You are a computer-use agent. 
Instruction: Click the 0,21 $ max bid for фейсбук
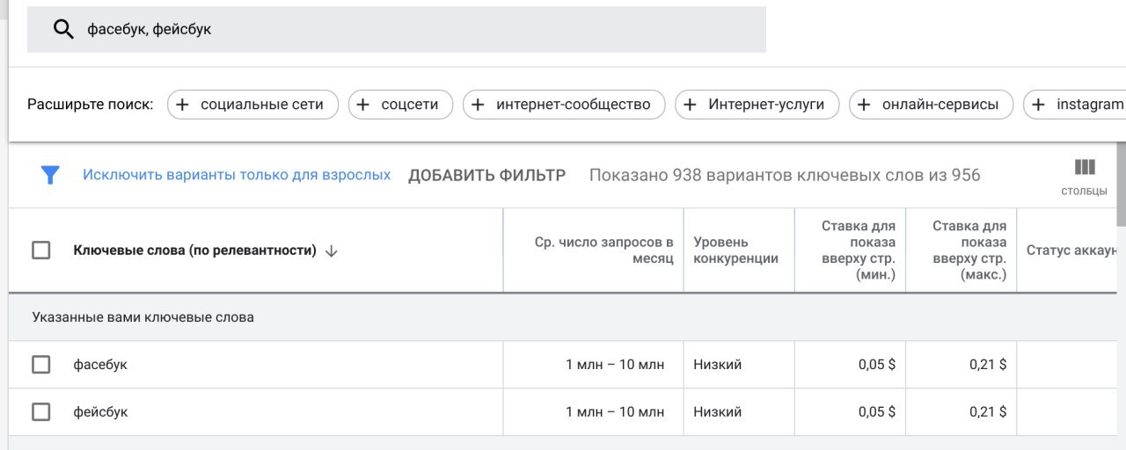(x=988, y=411)
